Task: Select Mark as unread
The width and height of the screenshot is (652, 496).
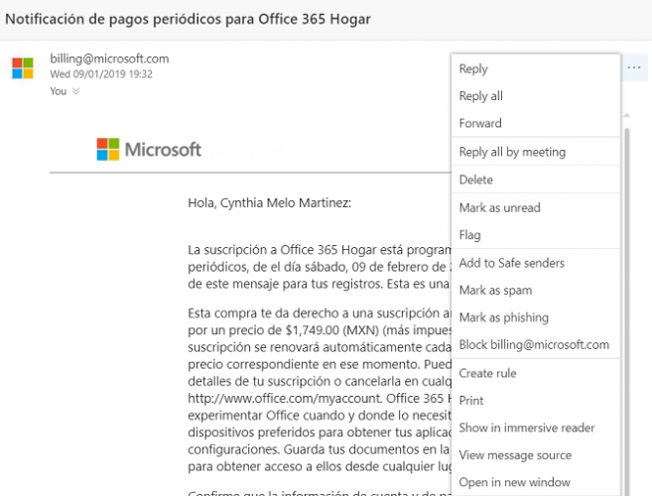Action: tap(536, 207)
